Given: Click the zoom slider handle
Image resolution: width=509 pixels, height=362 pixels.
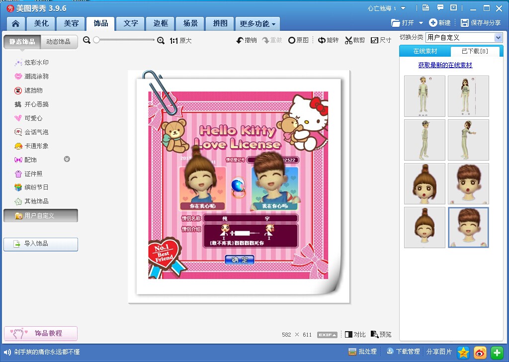Looking at the screenshot, I should [96, 40].
